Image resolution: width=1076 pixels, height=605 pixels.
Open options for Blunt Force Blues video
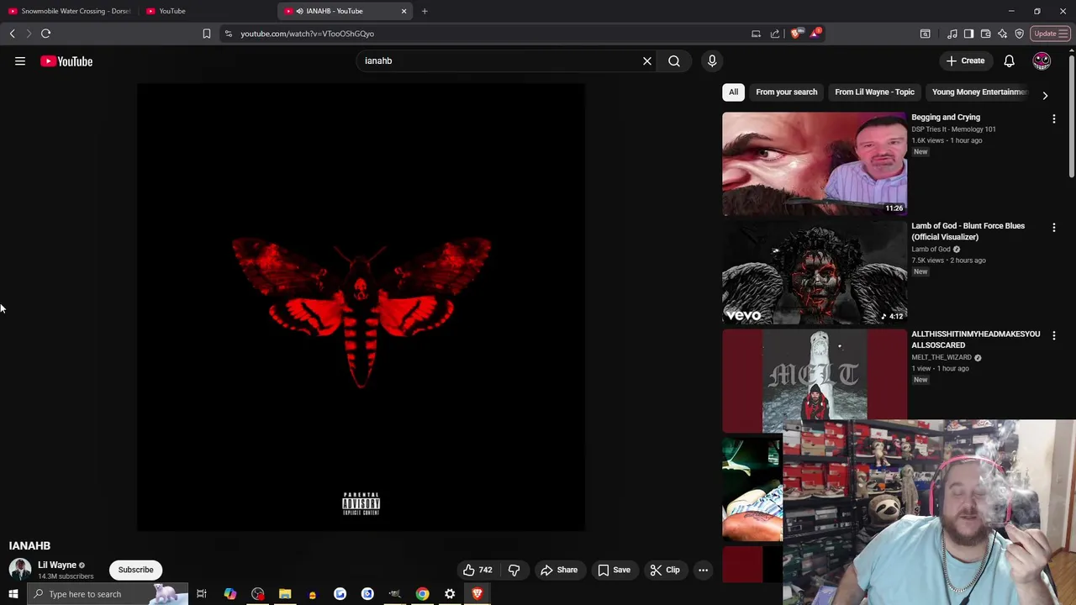1054,227
